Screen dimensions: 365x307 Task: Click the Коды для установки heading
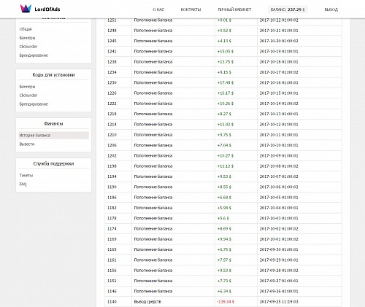53,75
